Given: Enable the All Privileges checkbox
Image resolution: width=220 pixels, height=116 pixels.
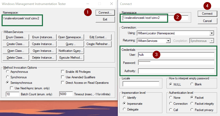Looking at the screenshot, I should [x=63, y=72].
